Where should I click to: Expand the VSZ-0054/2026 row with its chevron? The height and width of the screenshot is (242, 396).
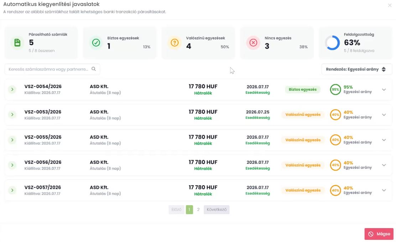coord(384,90)
